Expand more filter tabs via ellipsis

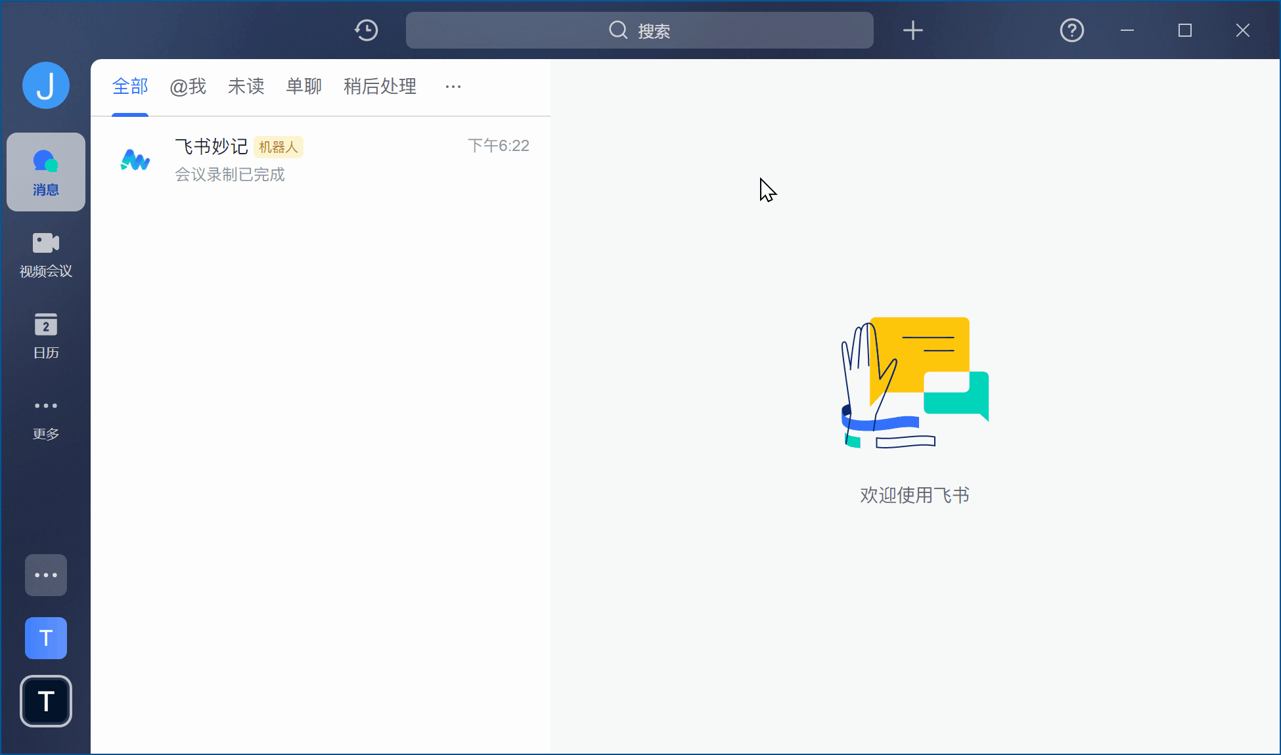tap(453, 87)
